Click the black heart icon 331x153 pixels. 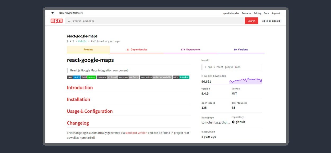(52, 13)
